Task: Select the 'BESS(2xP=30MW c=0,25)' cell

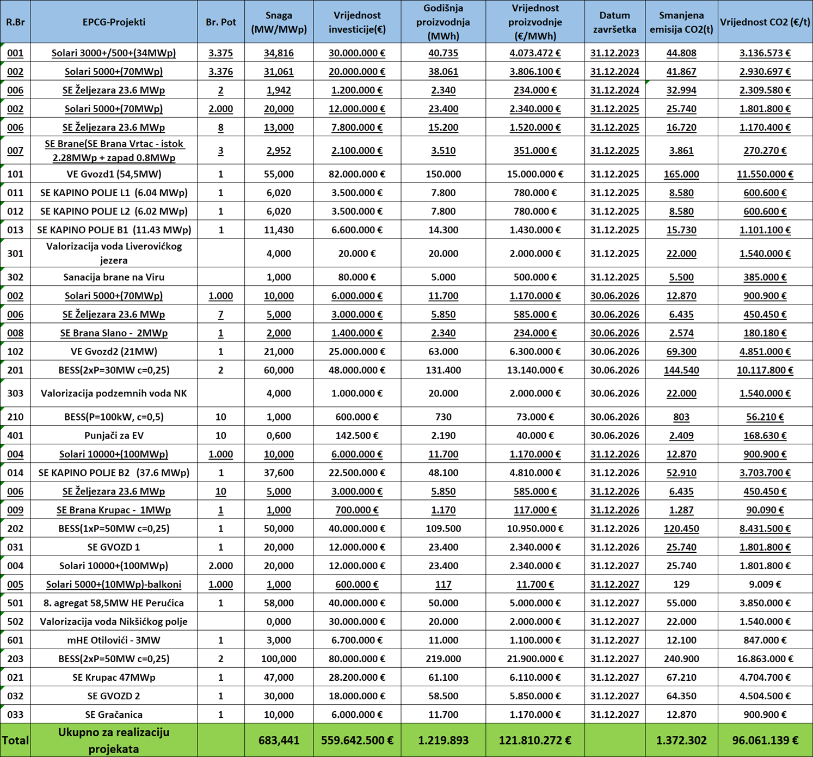Action: (x=114, y=370)
